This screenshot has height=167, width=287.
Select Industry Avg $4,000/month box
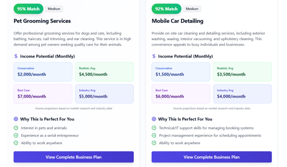pos(242,94)
